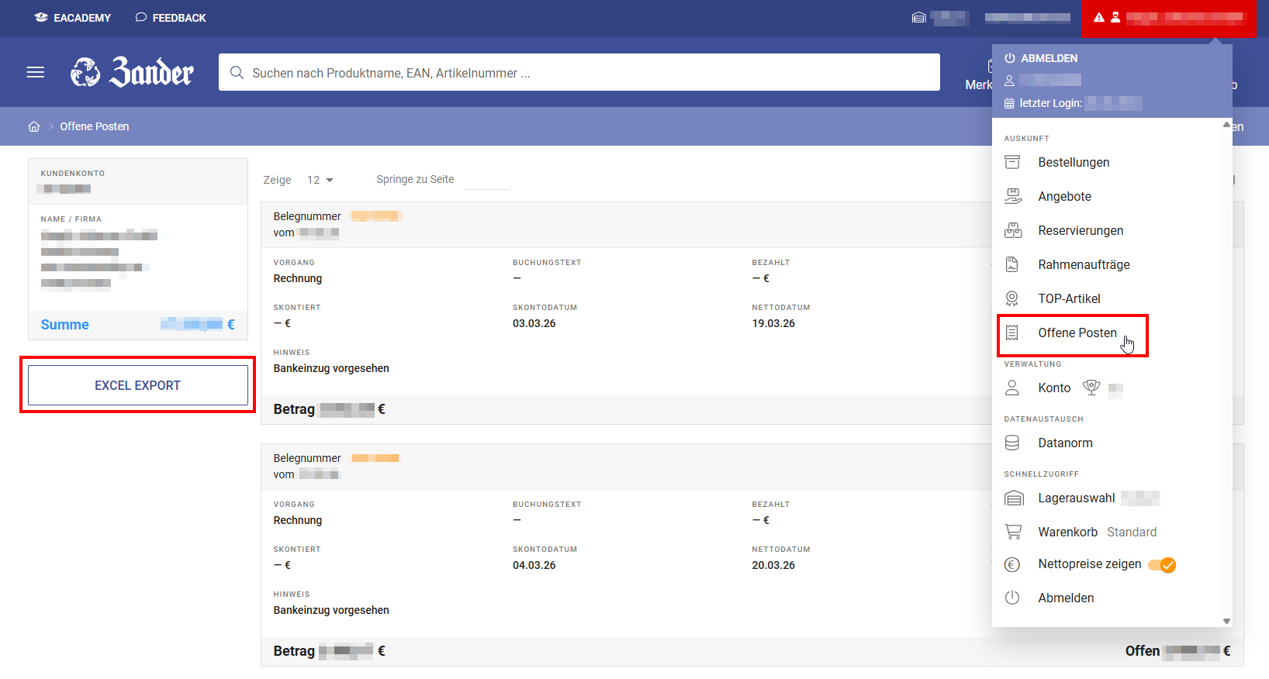Expand the Zeige 12 entries dropdown
The height and width of the screenshot is (679, 1269).
coord(320,180)
